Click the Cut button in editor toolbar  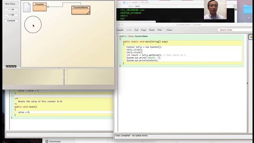pyautogui.click(x=137, y=30)
